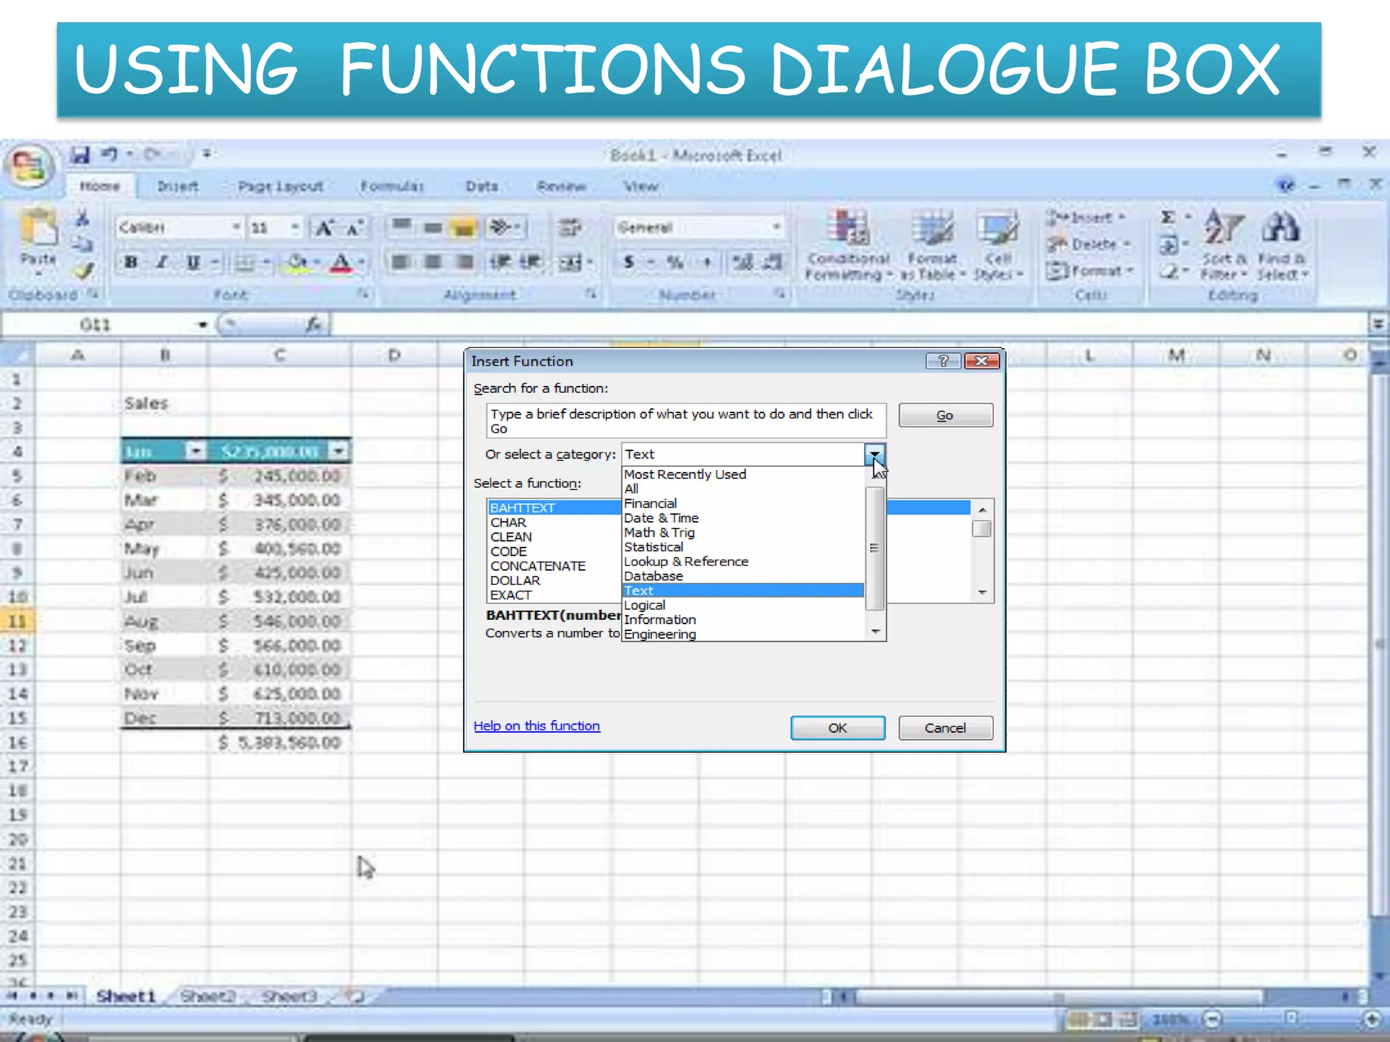Toggle Italic formatting button

click(x=162, y=263)
